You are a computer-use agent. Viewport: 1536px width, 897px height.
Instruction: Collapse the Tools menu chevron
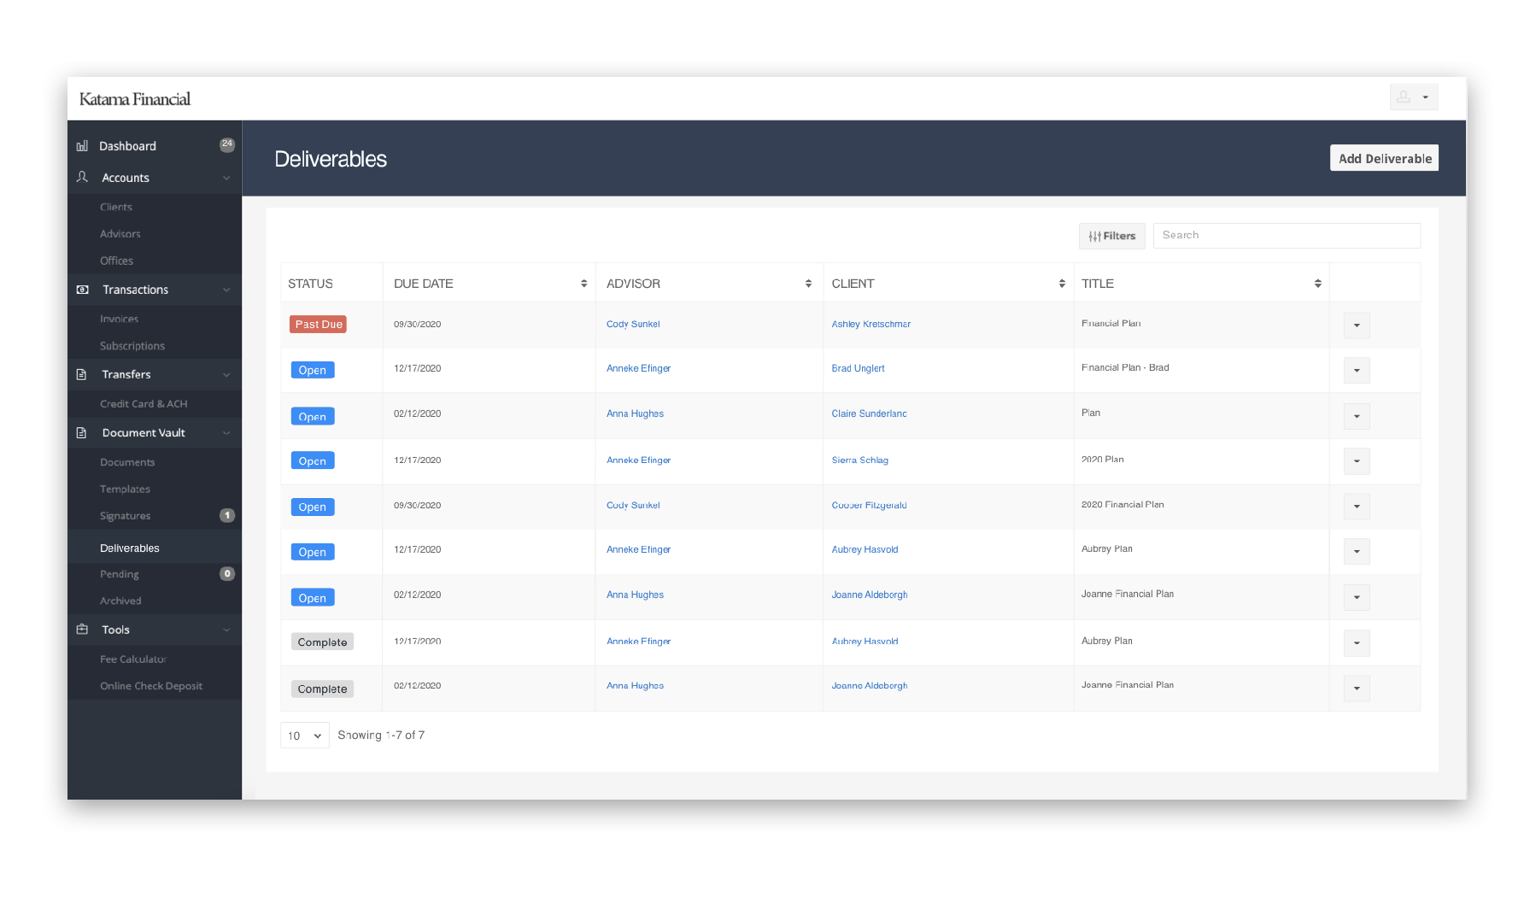[226, 630]
